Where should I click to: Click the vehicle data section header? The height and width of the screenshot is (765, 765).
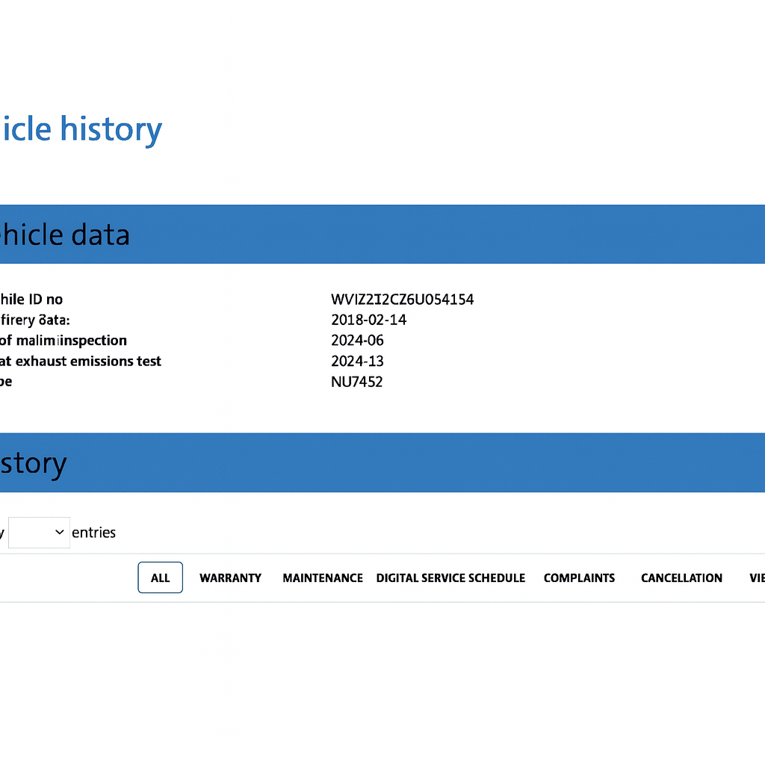point(65,235)
